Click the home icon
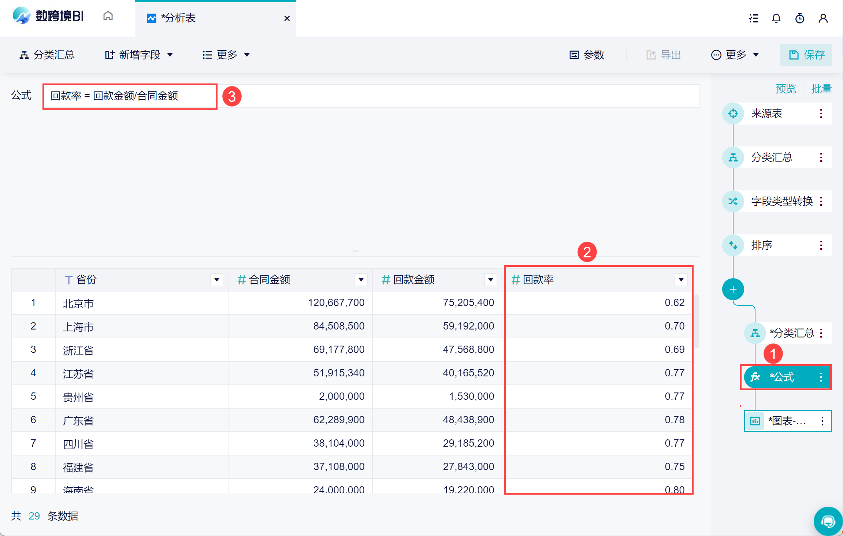 tap(108, 16)
